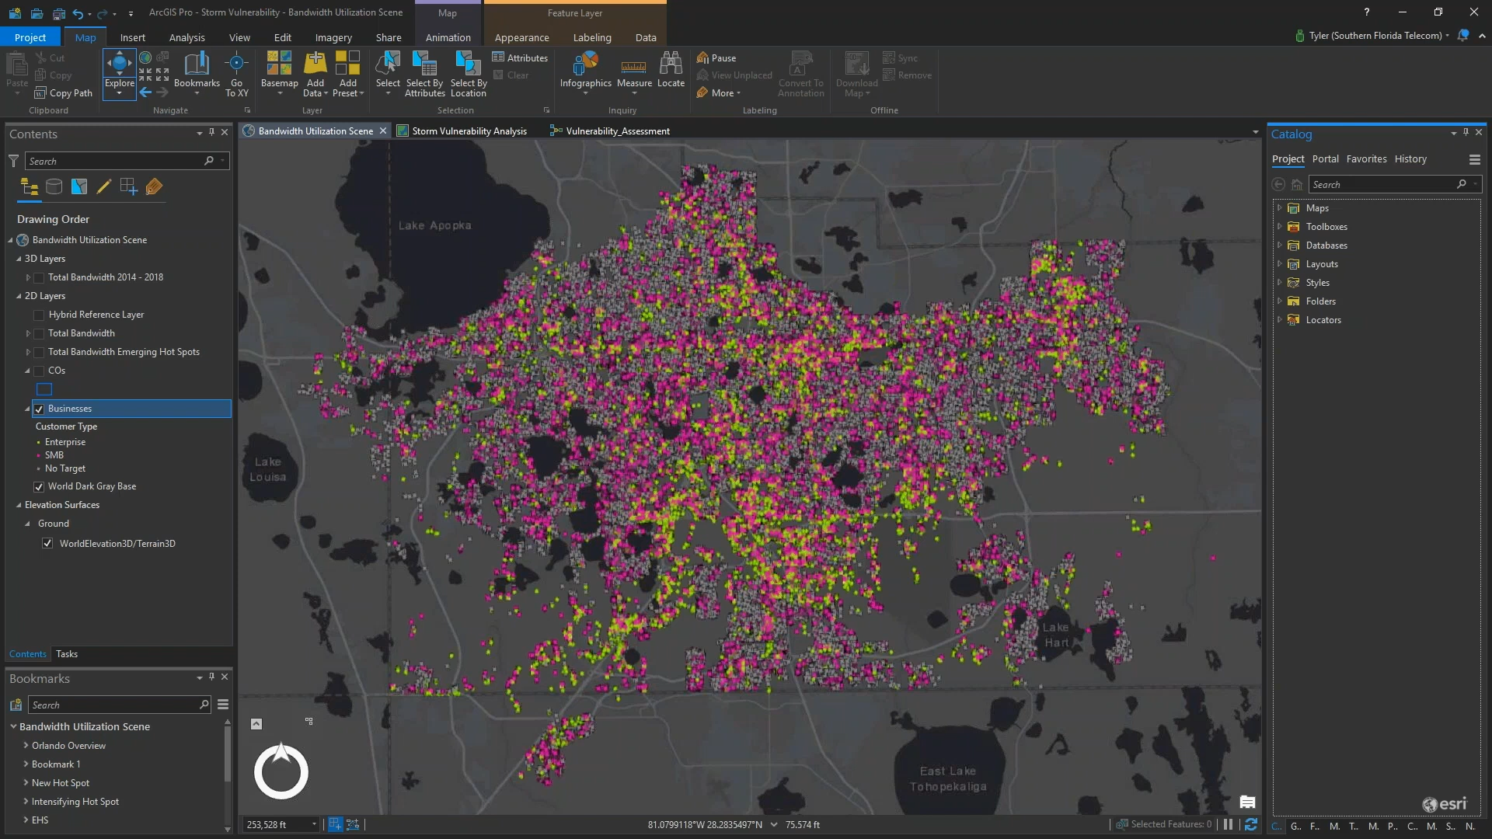Open the Appearance ribbon tab

click(x=521, y=37)
